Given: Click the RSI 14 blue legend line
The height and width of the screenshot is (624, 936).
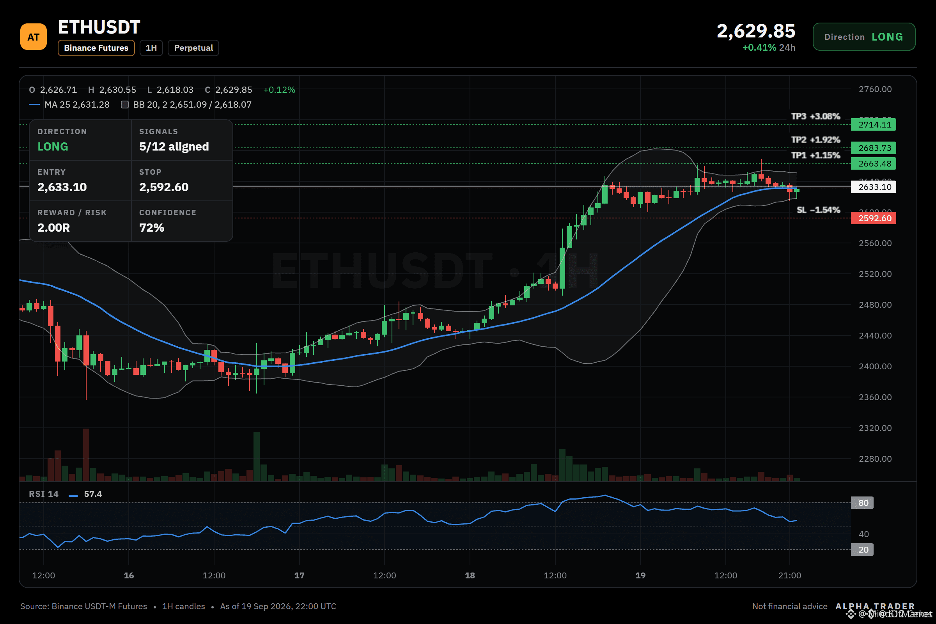Looking at the screenshot, I should point(73,496).
